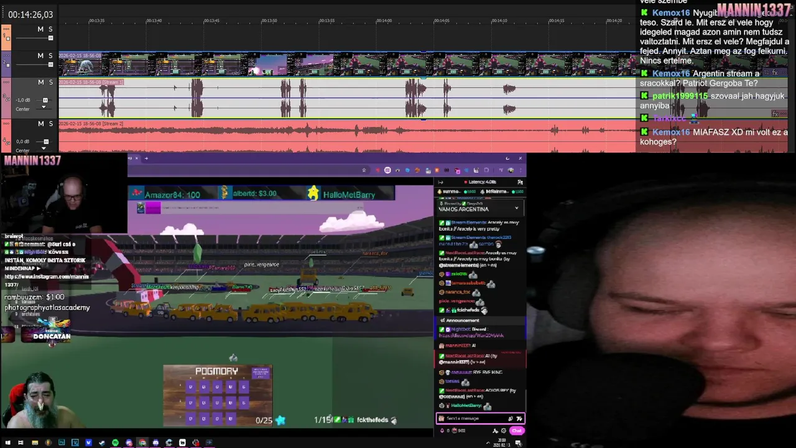Click the 00:14:26,03 timecode display
This screenshot has width=796, height=448.
(x=30, y=14)
